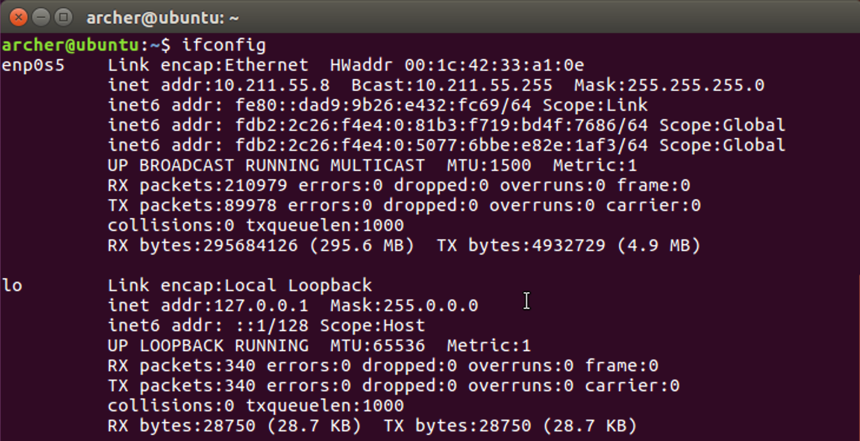Click the ifconfig command text

(x=224, y=45)
